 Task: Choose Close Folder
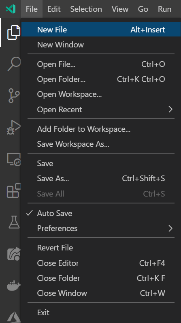pos(101,278)
